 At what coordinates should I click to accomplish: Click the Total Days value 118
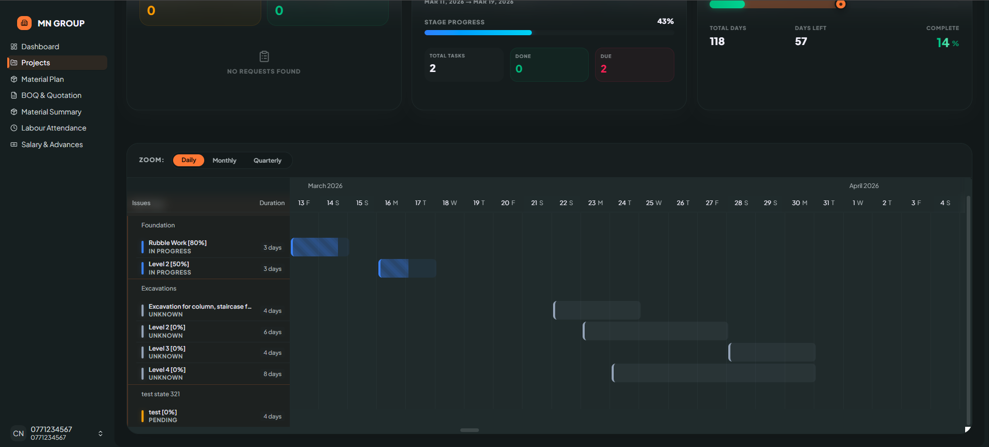(x=717, y=41)
